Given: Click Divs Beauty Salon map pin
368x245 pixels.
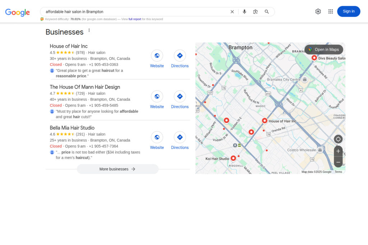Looking at the screenshot, I should 314,58.
